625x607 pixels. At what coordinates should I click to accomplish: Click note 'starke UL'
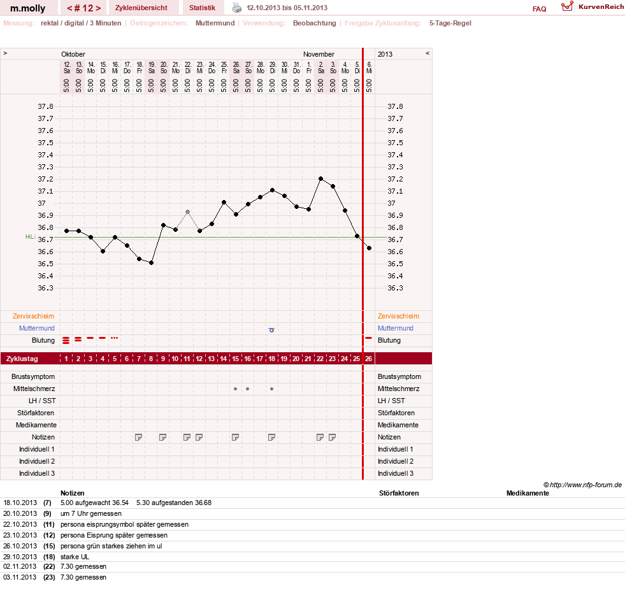(x=75, y=557)
